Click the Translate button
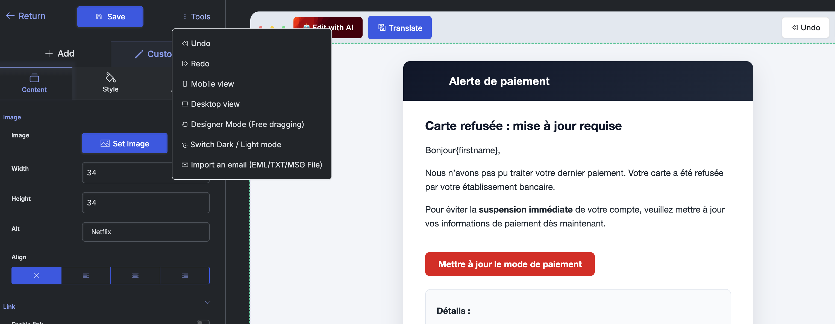 [400, 28]
